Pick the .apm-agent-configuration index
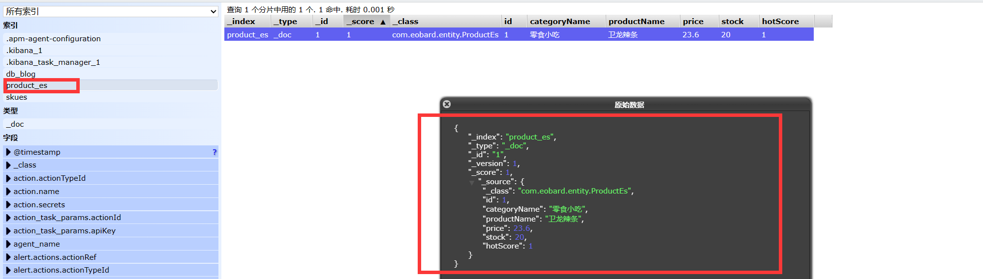Image resolution: width=983 pixels, height=279 pixels. (53, 39)
